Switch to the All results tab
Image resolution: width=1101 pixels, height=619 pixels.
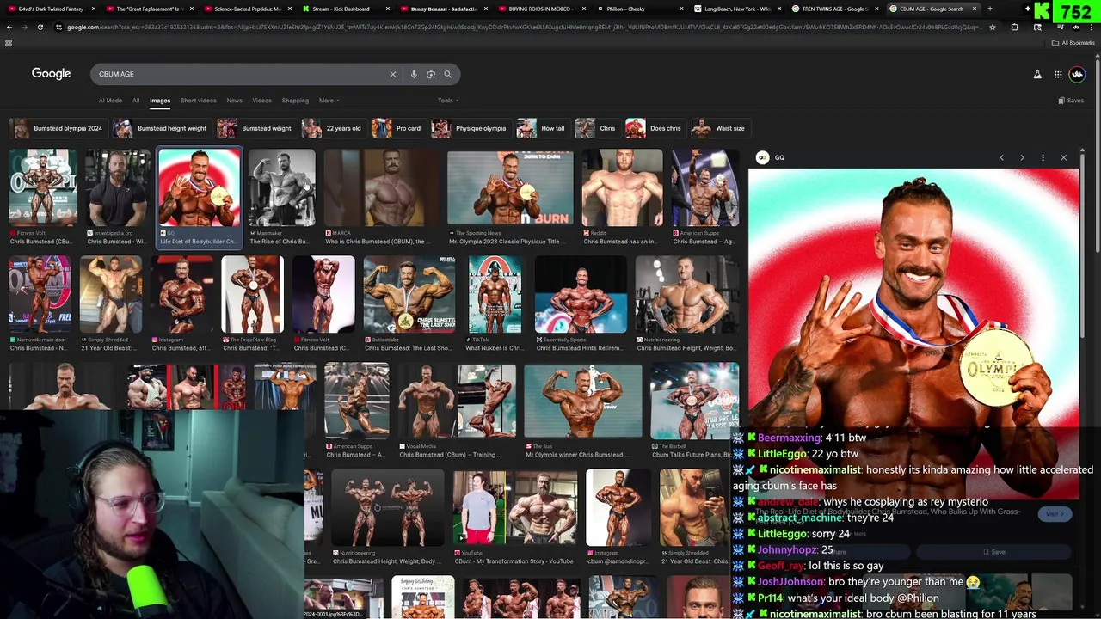pyautogui.click(x=136, y=101)
